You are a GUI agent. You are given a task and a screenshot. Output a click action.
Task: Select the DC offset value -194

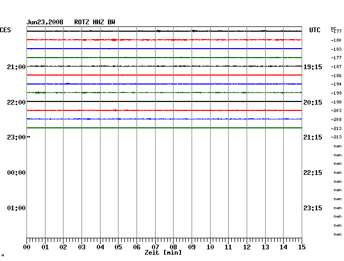click(336, 84)
